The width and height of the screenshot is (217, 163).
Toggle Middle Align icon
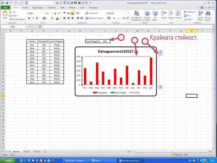point(68,13)
